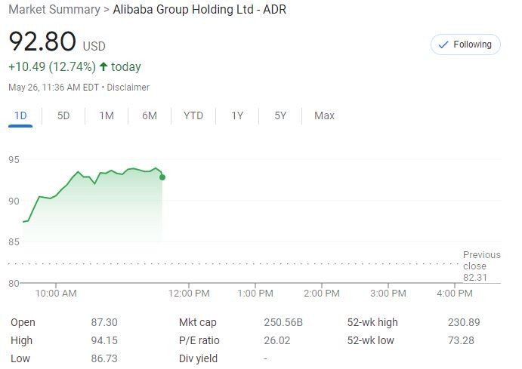Viewport: 522px width, 369px height.
Task: Click the 92.80 stock price
Action: (x=42, y=42)
